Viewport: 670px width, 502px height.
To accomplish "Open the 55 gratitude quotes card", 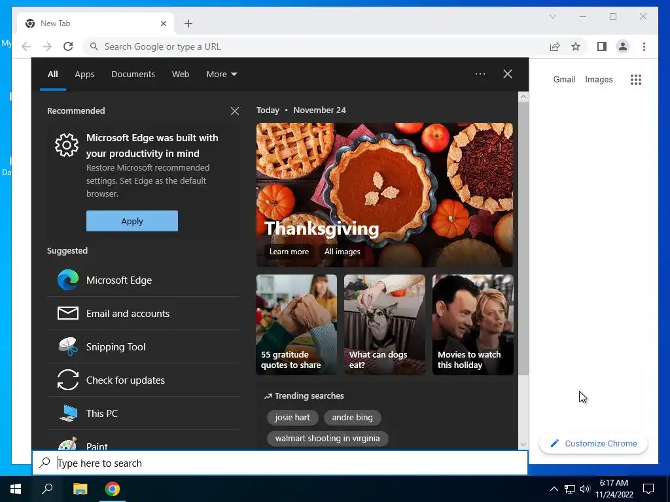I will [296, 325].
